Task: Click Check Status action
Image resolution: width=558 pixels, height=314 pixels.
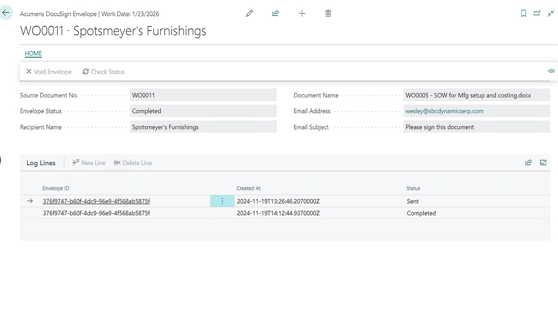Action: pos(104,72)
